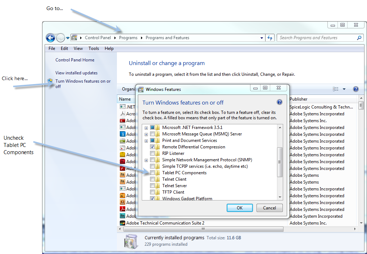Select Programs in the address breadcrumb

tap(128, 38)
